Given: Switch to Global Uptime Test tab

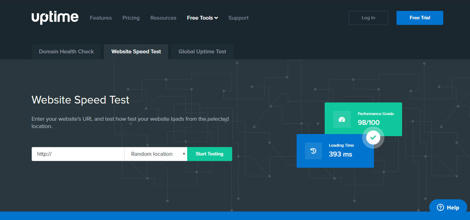Looking at the screenshot, I should 202,51.
